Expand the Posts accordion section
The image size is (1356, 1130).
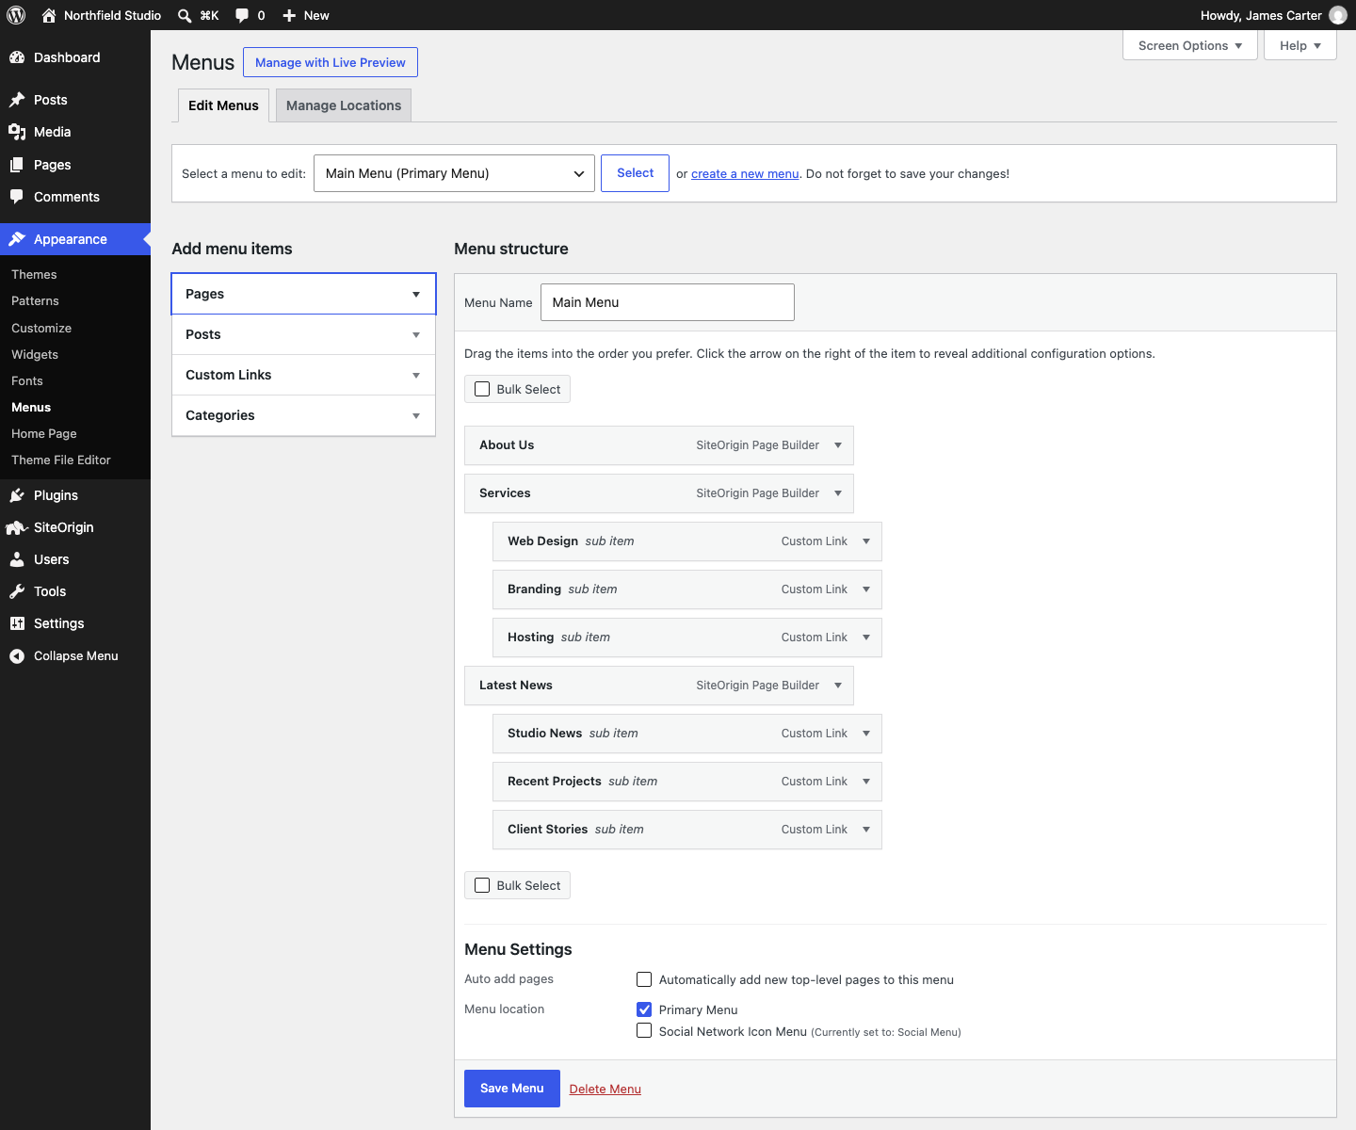(303, 334)
